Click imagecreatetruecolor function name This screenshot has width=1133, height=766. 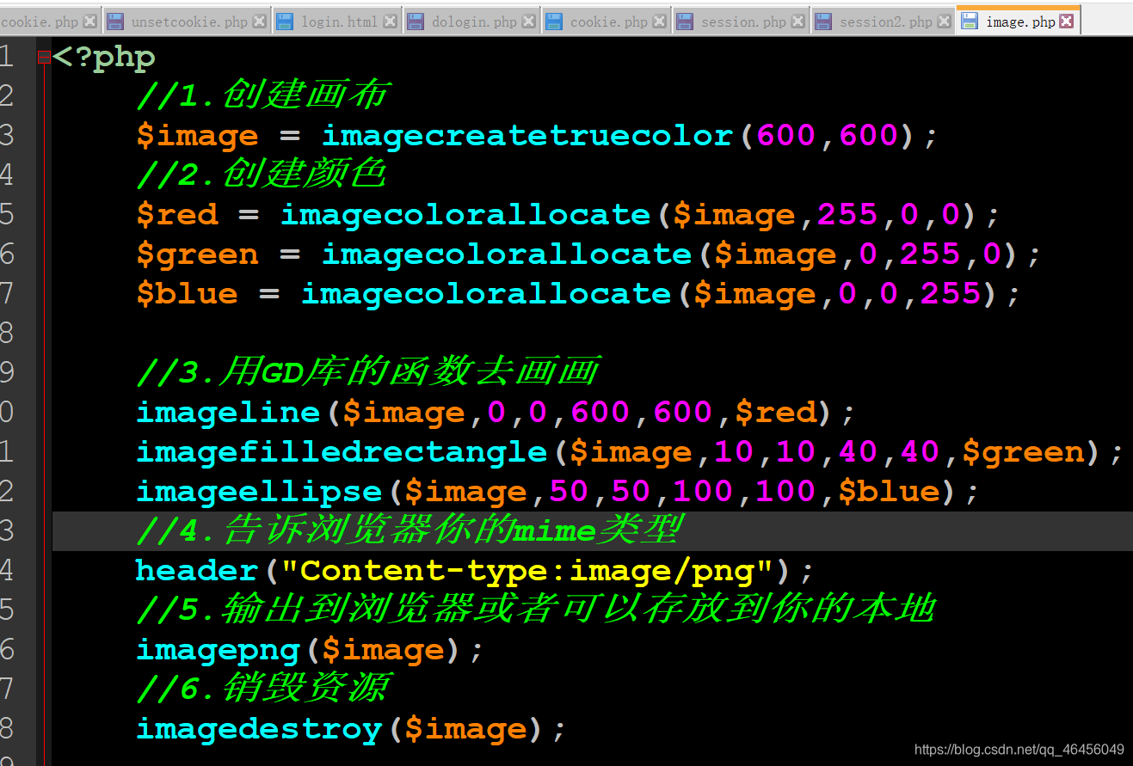coord(527,136)
